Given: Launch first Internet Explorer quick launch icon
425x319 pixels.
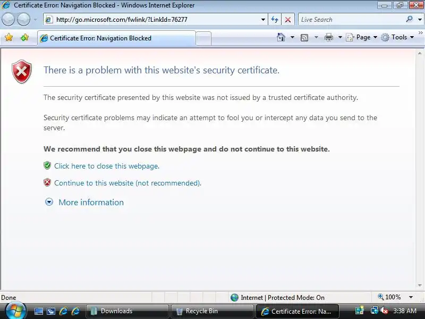Looking at the screenshot, I should point(63,311).
